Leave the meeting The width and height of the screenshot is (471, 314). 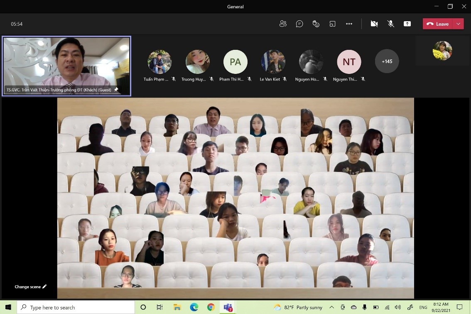(438, 24)
